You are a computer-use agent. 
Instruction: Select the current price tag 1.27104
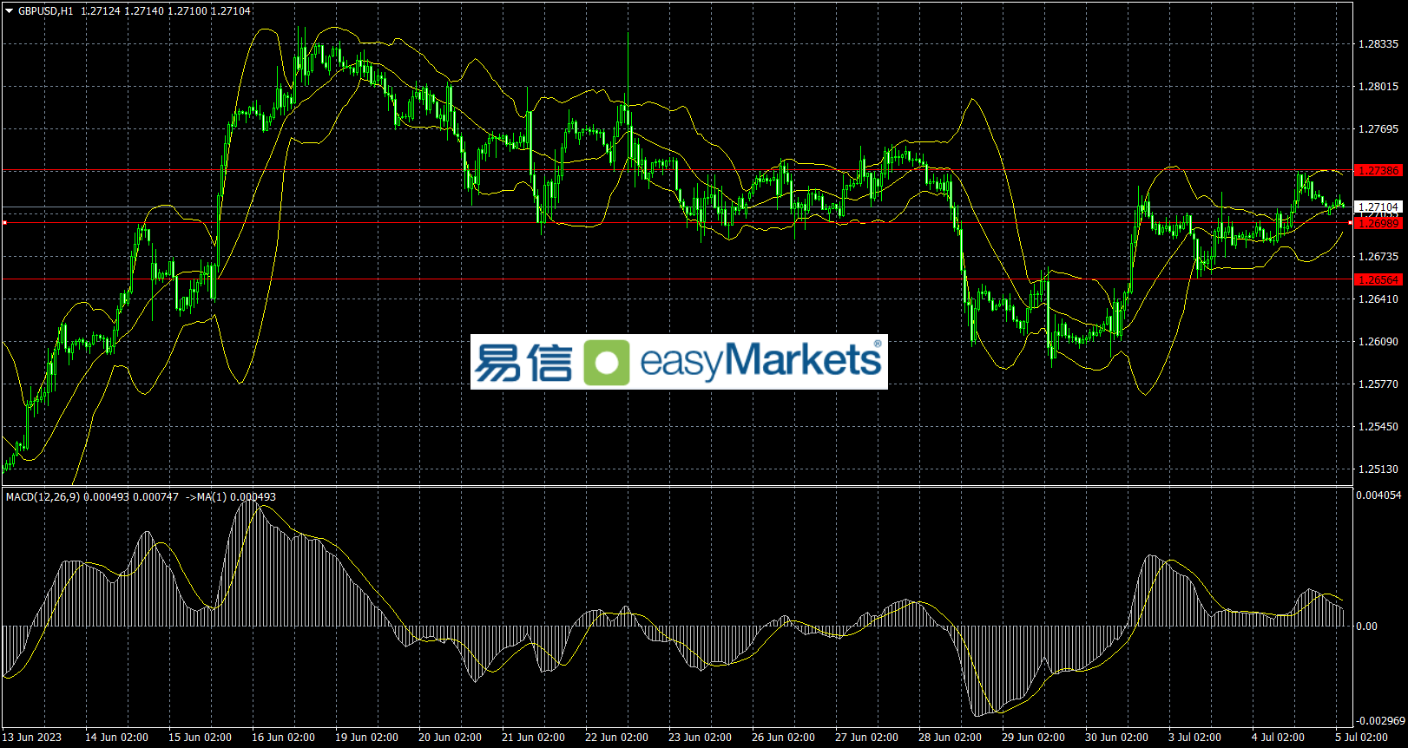[x=1378, y=207]
